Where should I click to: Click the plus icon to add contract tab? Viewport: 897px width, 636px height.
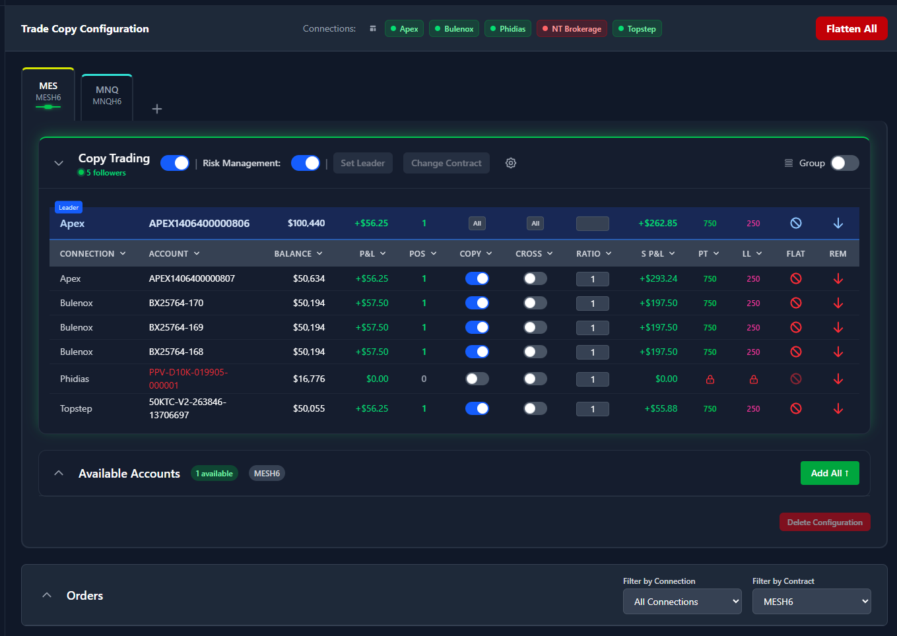pyautogui.click(x=157, y=109)
